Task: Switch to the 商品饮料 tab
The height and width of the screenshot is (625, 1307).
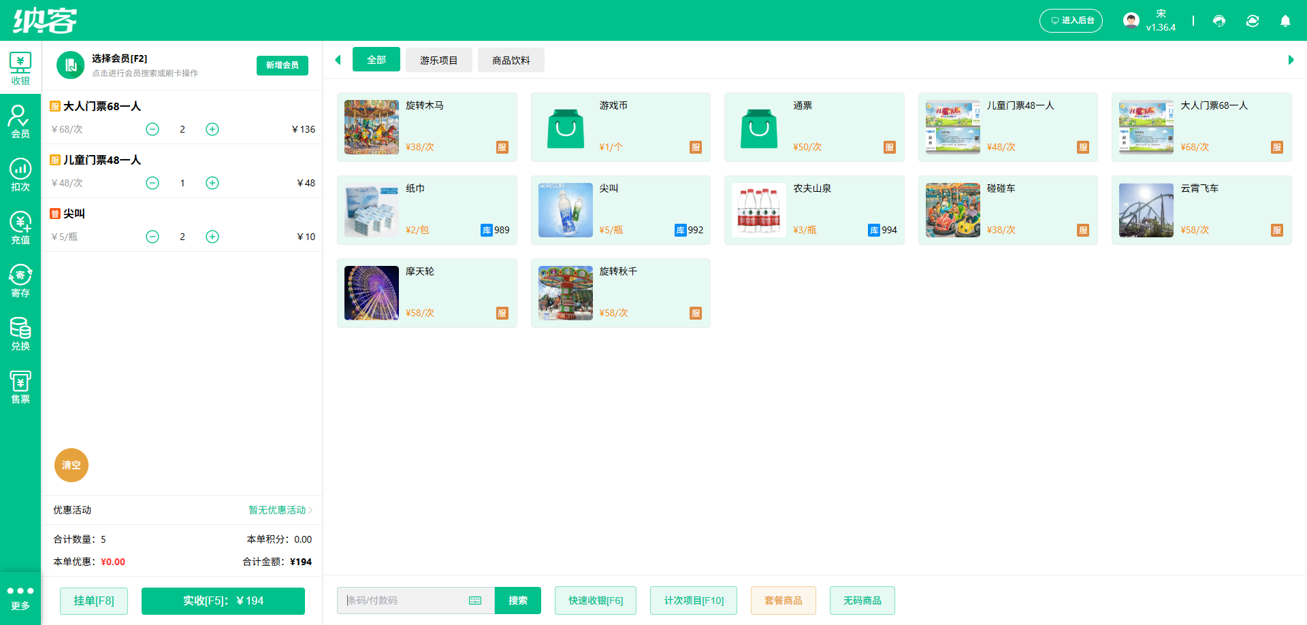Action: (x=511, y=60)
